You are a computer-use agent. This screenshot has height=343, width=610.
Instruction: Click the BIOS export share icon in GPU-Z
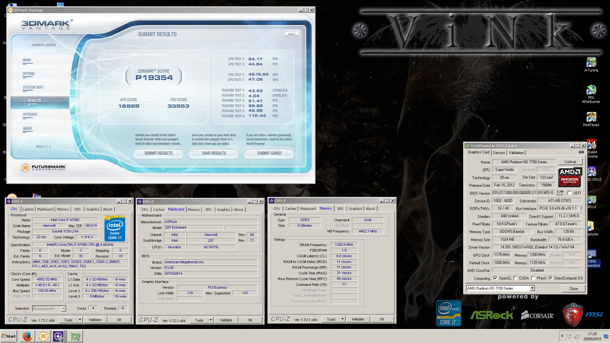point(560,193)
